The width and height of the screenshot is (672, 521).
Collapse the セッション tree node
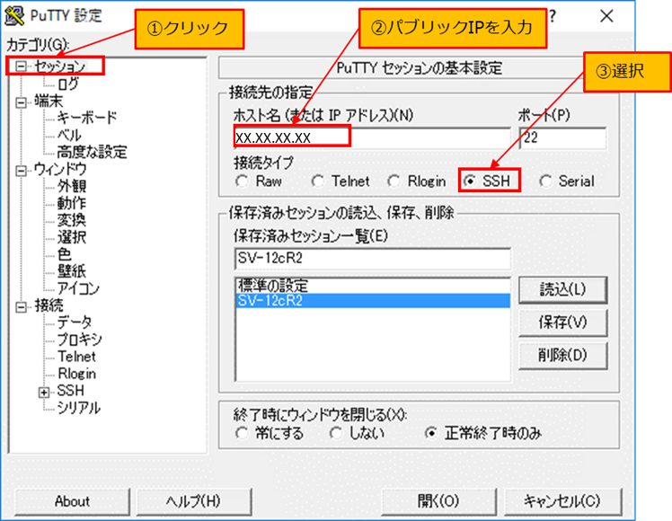pos(22,66)
